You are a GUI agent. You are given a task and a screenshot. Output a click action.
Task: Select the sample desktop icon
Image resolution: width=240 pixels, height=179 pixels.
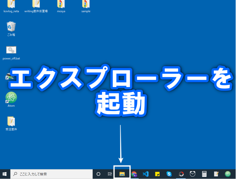coord(86,5)
